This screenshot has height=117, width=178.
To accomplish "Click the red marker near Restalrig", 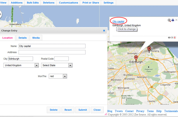I will pyautogui.click(x=149, y=50).
